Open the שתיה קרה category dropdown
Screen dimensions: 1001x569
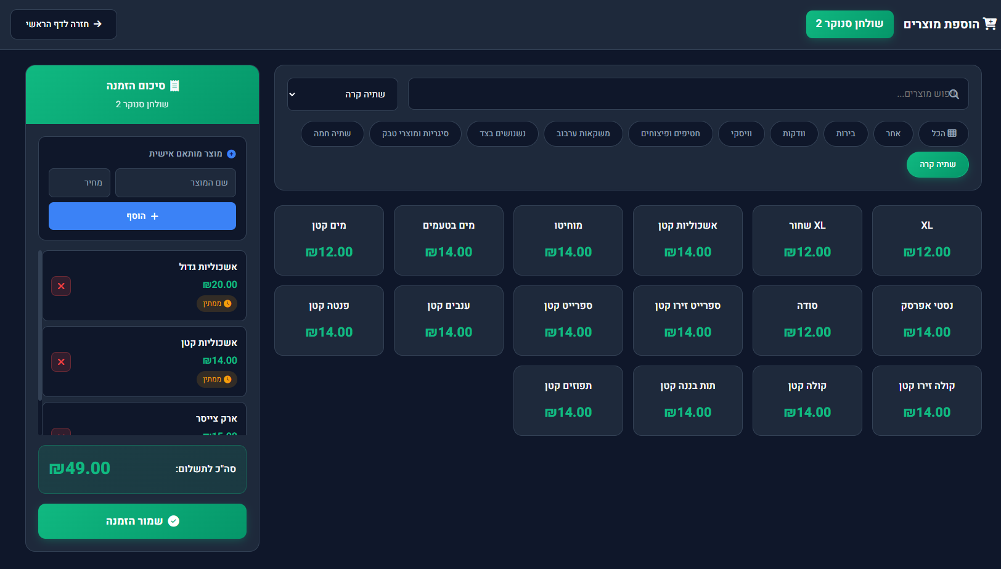click(x=342, y=94)
